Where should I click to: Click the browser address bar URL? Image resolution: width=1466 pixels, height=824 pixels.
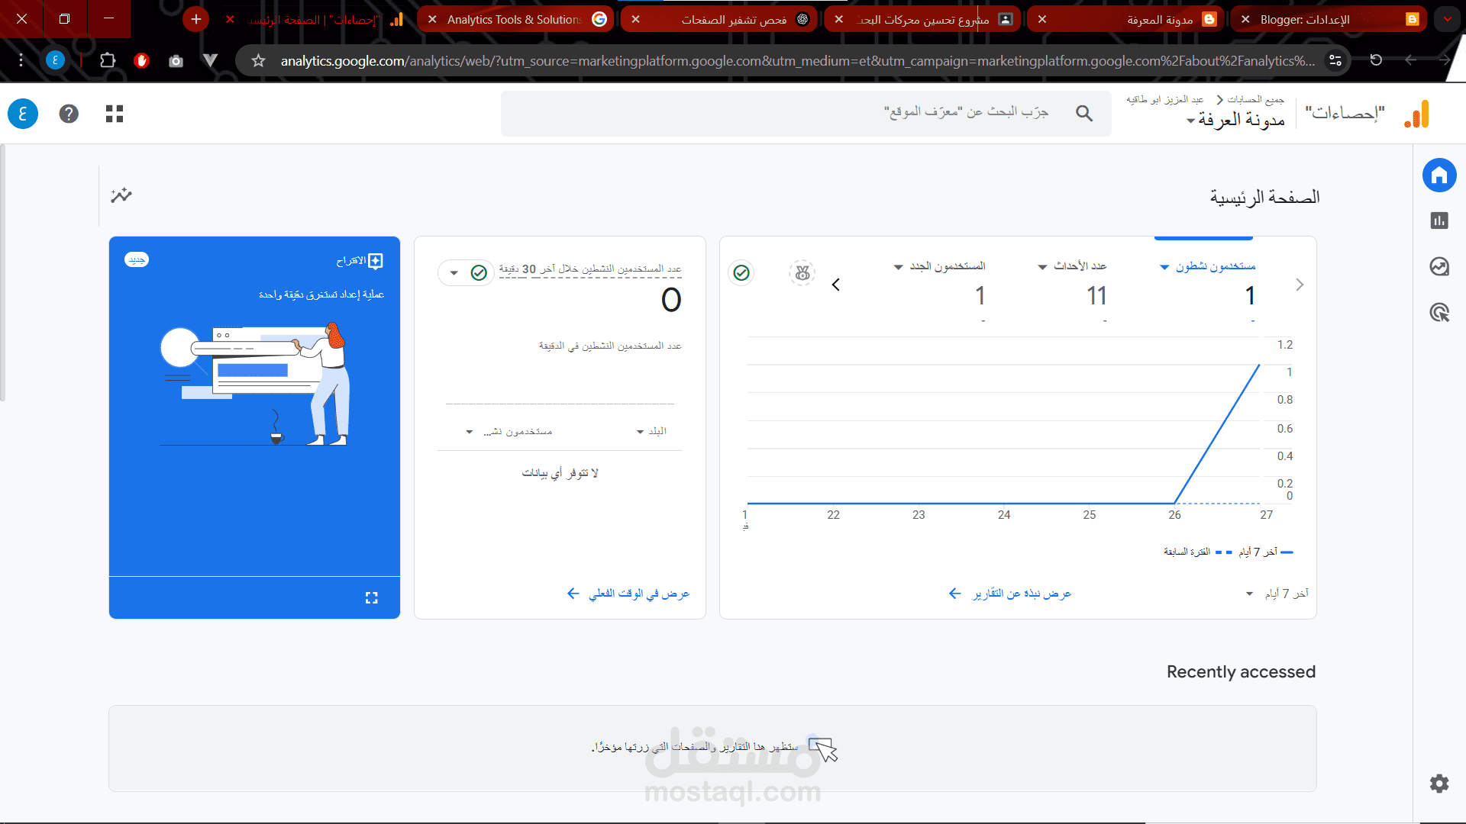(797, 60)
